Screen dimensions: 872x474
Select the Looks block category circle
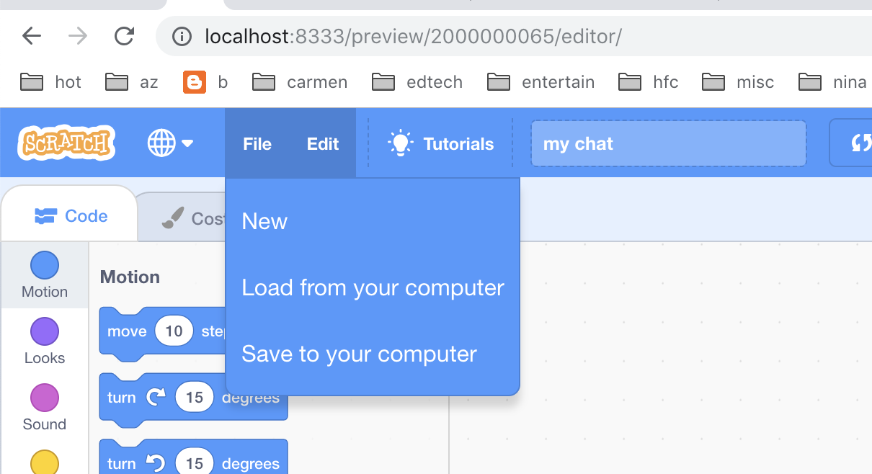(45, 332)
